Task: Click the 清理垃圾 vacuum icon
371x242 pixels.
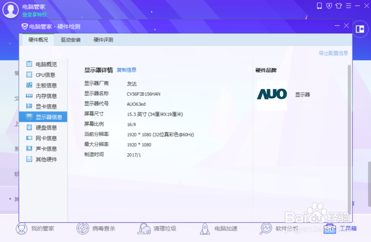Action: click(x=144, y=229)
